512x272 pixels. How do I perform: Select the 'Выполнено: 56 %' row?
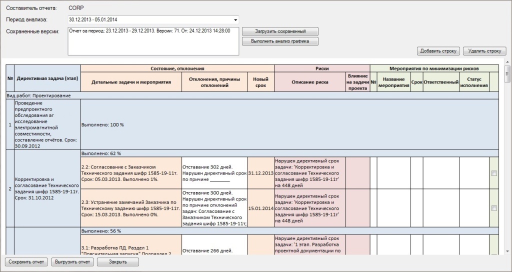(289, 231)
